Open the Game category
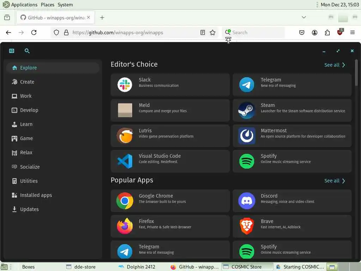Viewport: 361px width, 271px height. [53, 138]
